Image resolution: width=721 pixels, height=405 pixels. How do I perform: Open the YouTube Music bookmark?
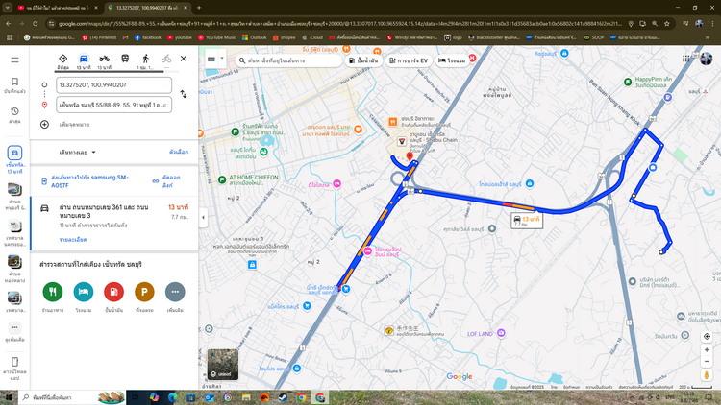(216, 37)
